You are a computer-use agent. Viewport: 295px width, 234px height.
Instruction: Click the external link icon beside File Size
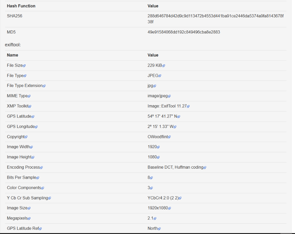(24, 66)
